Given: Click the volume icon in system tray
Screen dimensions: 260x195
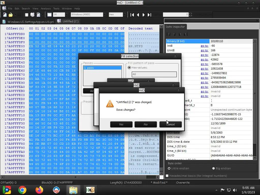Looking at the screenshot, I should click(235, 190).
